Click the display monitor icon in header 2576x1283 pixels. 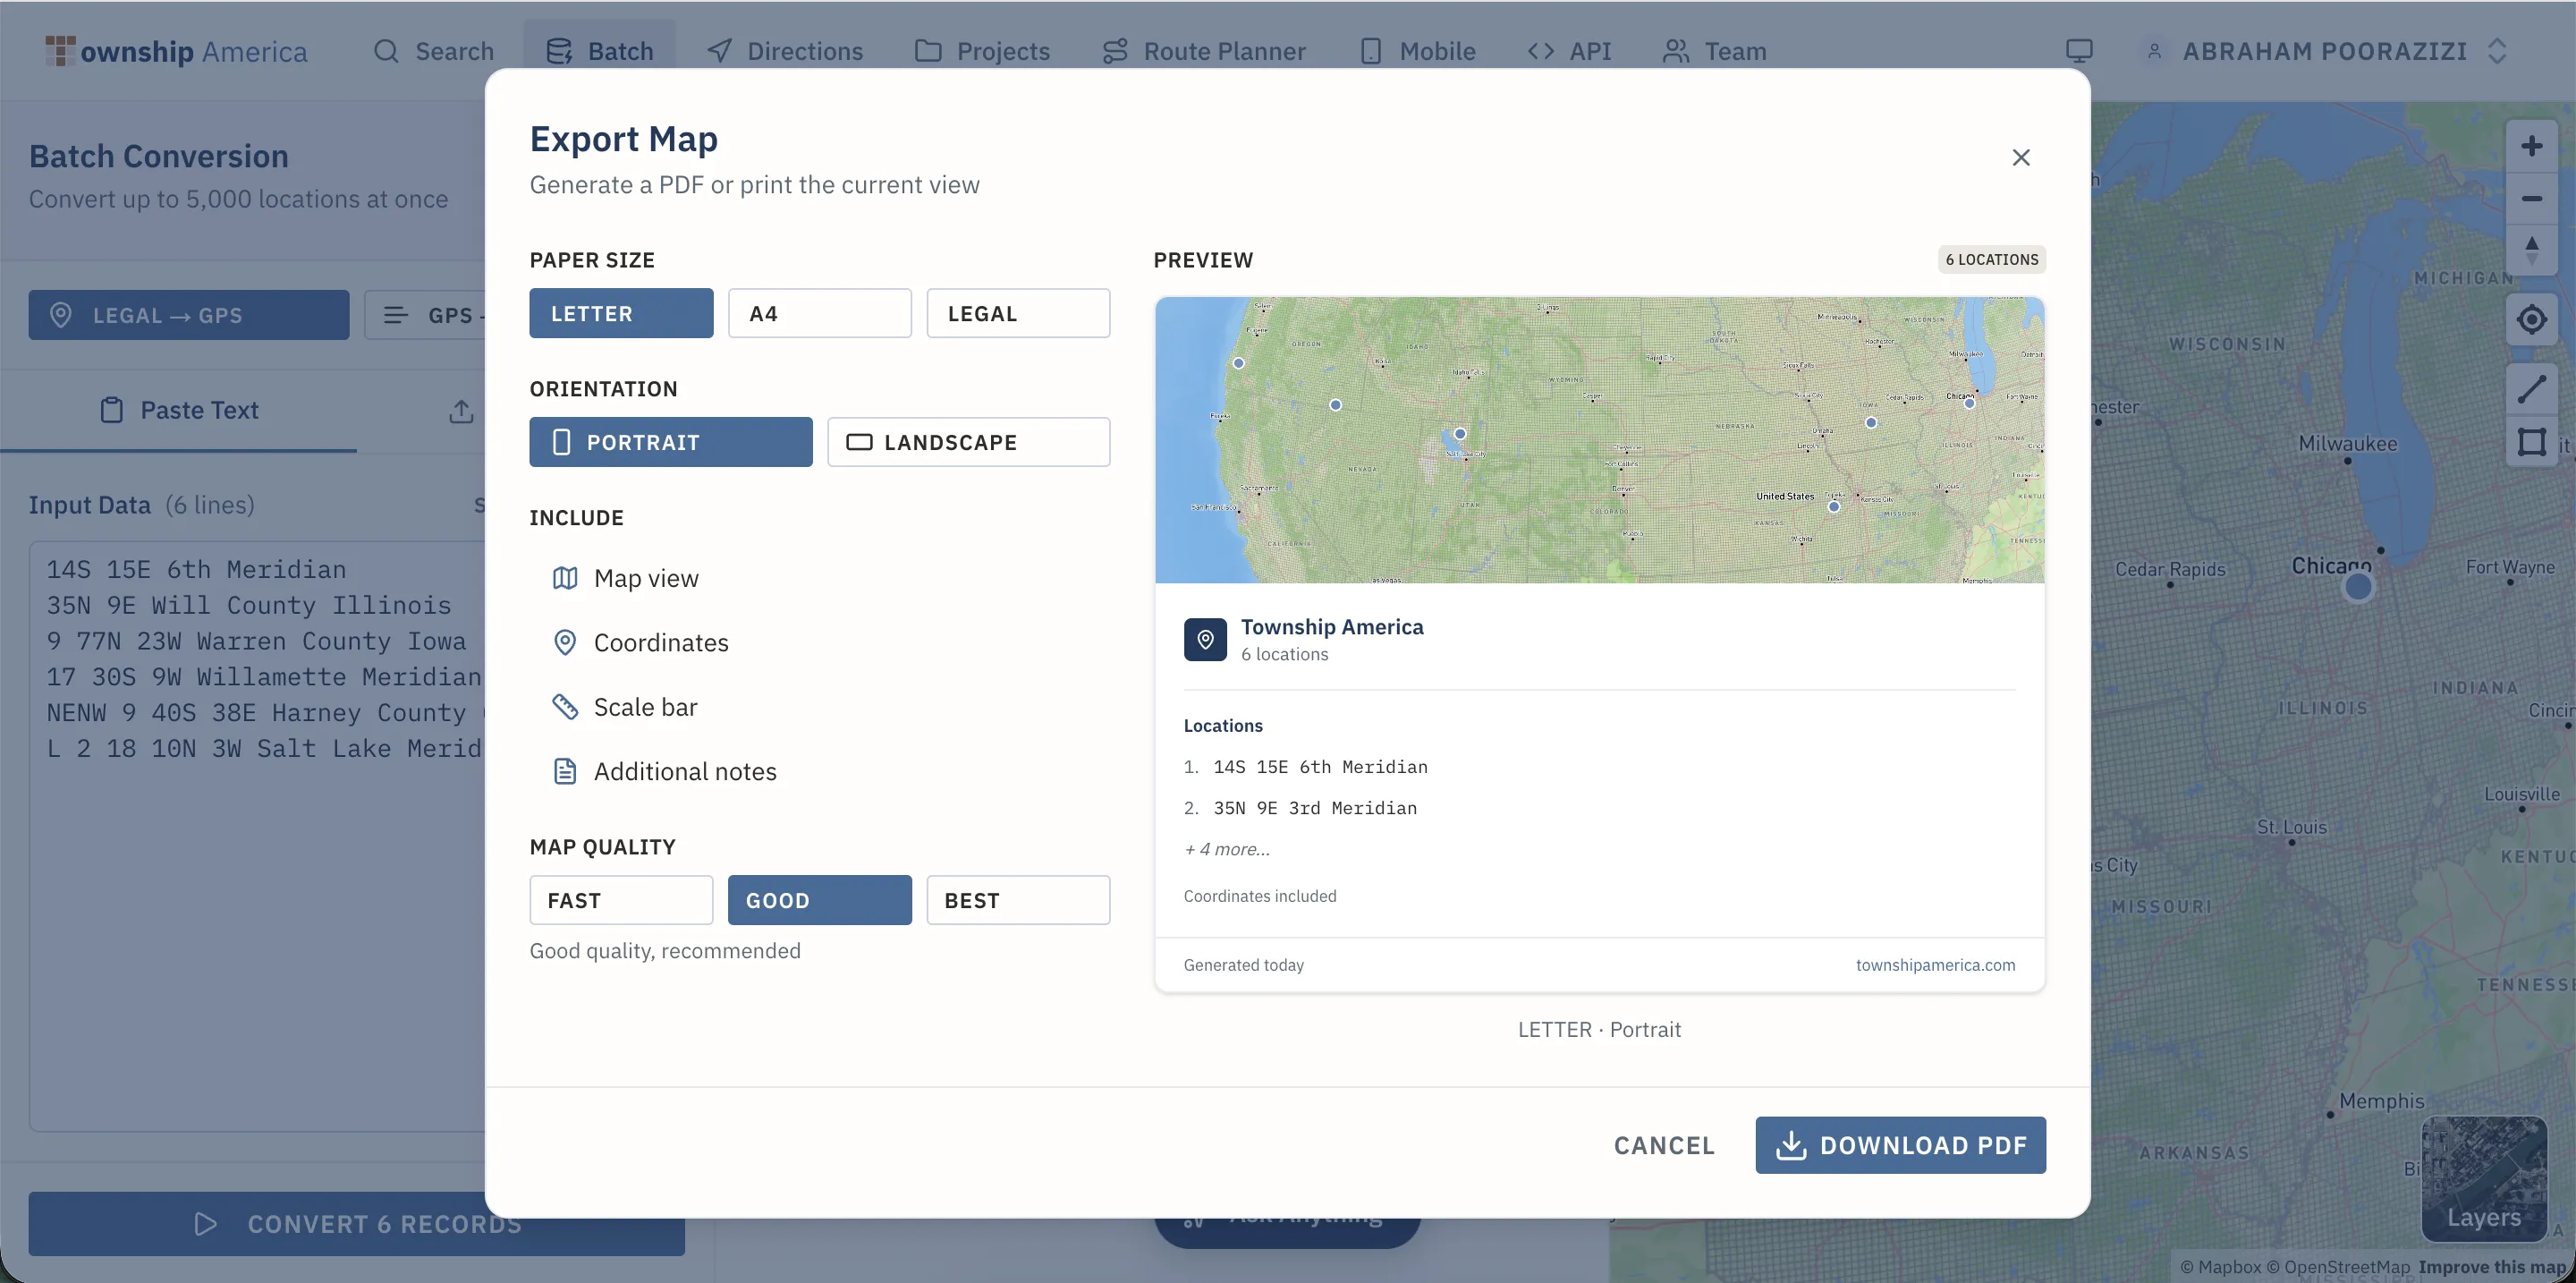(2079, 51)
